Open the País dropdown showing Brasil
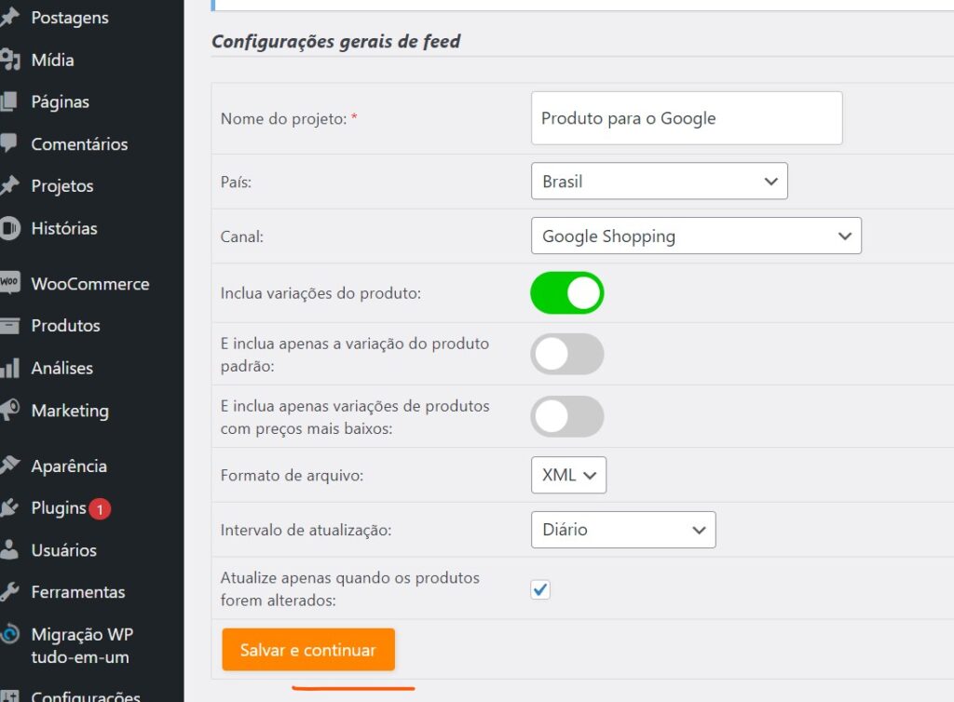 tap(659, 182)
